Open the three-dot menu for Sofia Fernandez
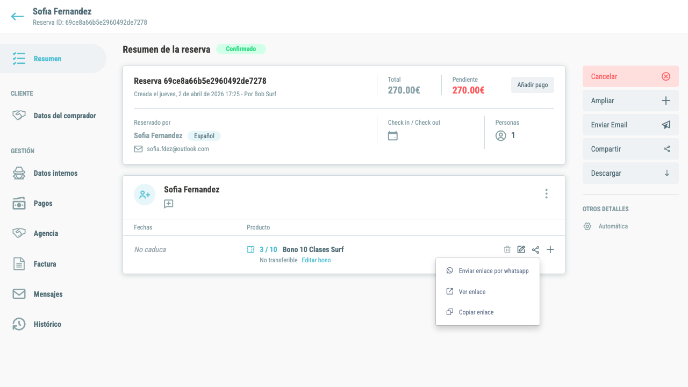688x387 pixels. coord(546,193)
